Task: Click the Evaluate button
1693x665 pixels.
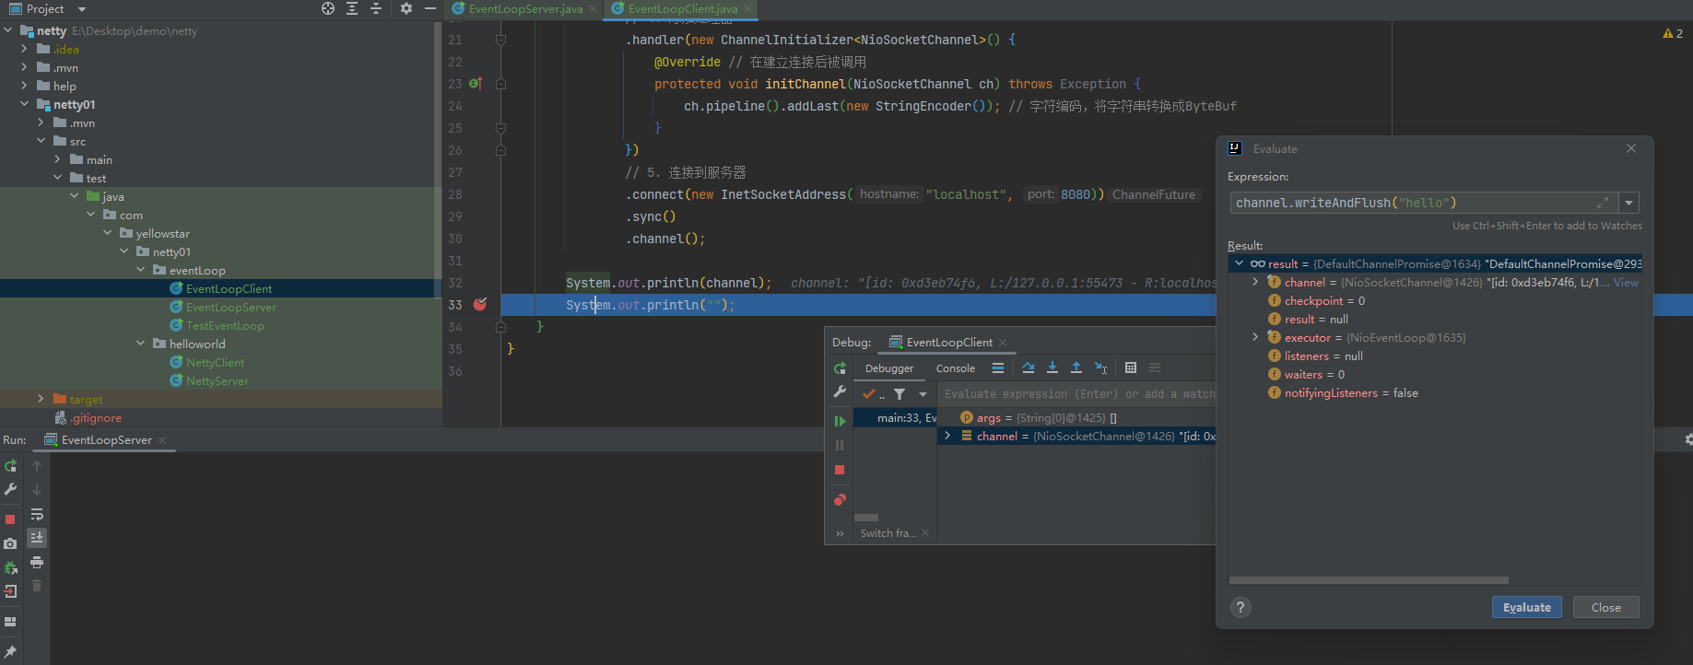Action: click(x=1527, y=607)
